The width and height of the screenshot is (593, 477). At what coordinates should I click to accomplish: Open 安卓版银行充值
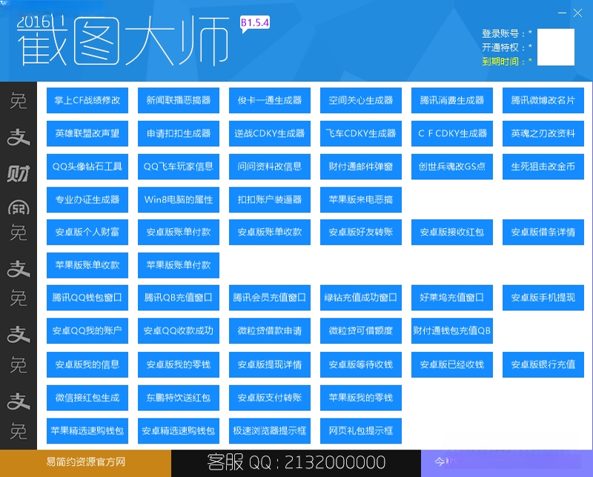543,364
